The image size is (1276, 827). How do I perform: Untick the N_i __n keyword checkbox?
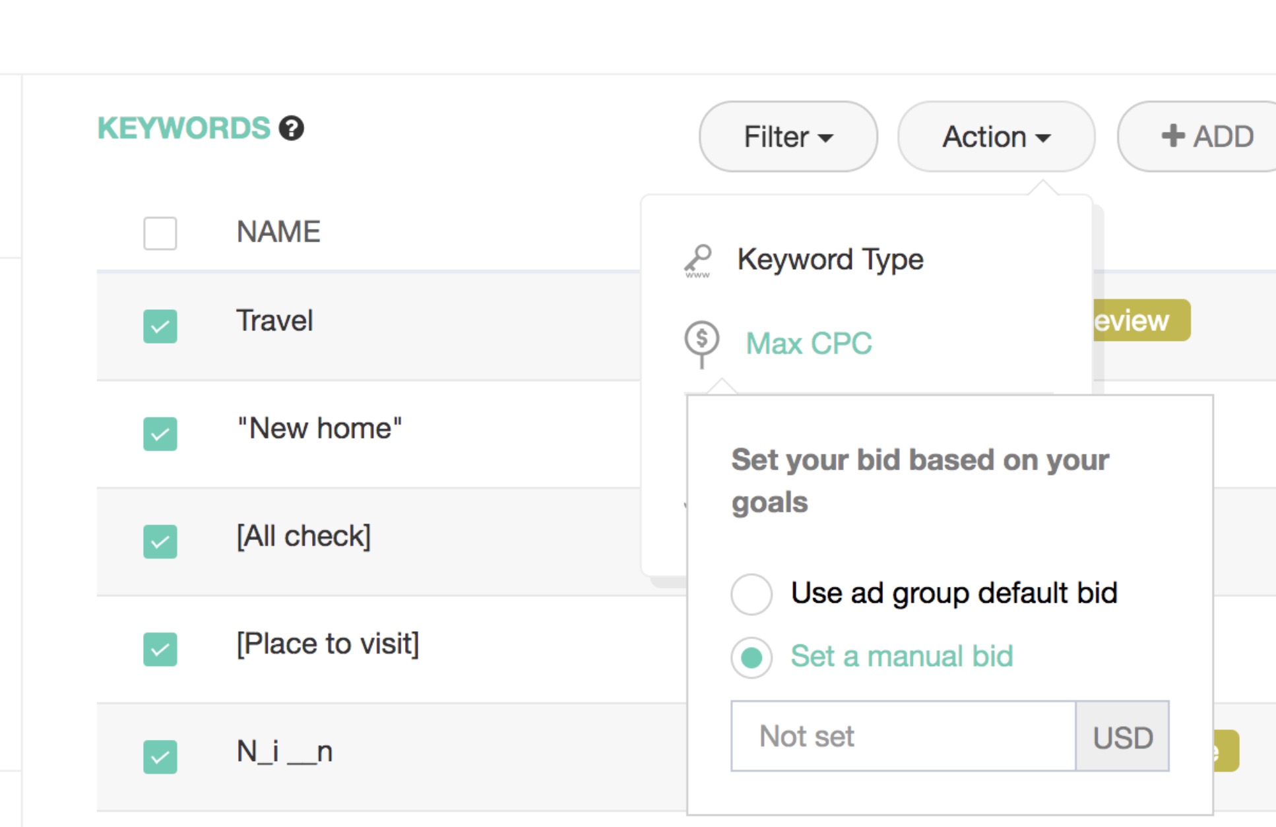click(160, 756)
